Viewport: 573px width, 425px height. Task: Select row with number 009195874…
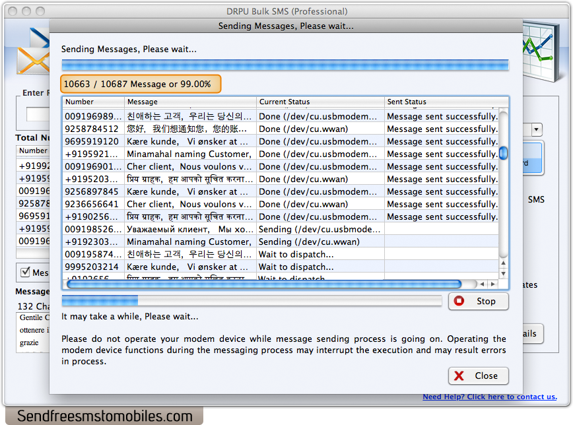click(281, 254)
